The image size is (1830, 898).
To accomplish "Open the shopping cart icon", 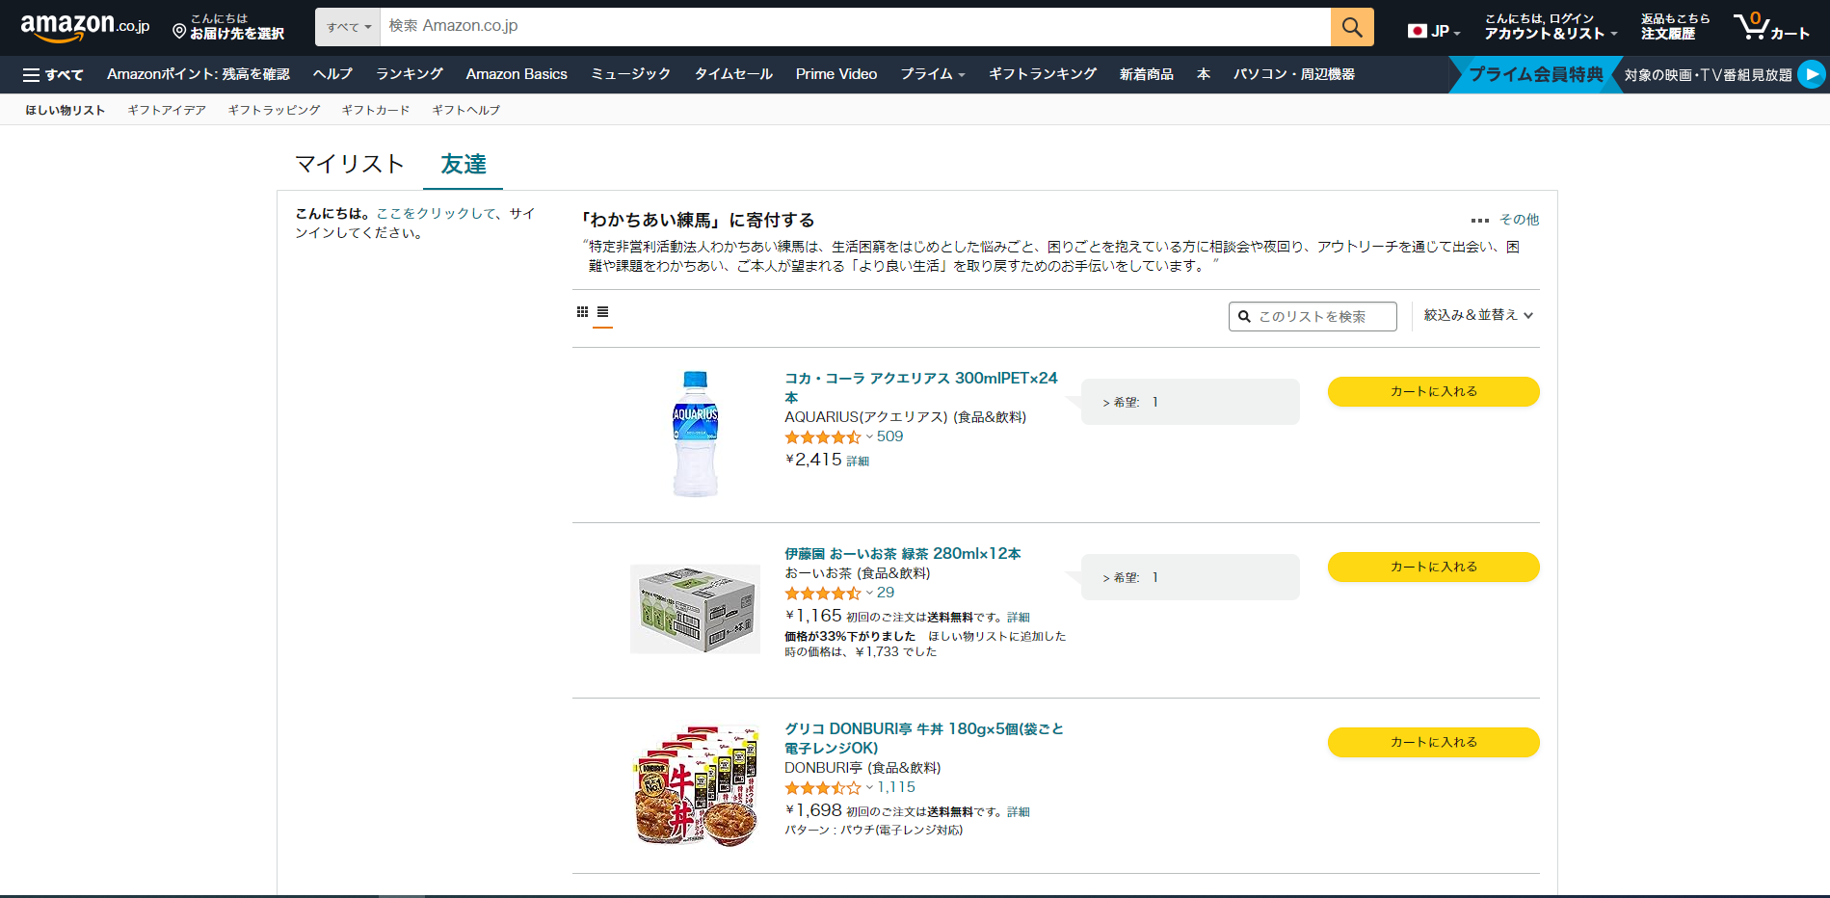I will tap(1751, 27).
